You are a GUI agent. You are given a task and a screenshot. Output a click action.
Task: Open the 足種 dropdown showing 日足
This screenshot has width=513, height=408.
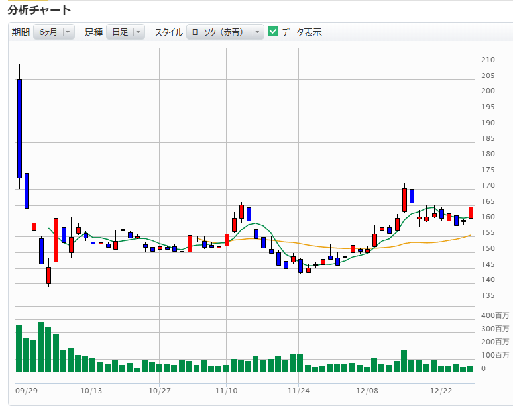[125, 32]
